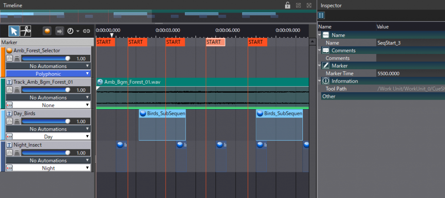This screenshot has height=198, width=445.
Task: Select the first Birds_SubSequence clip
Action: (162, 125)
